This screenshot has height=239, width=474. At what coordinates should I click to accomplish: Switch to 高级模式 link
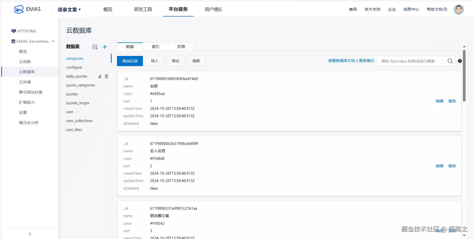pos(366,61)
